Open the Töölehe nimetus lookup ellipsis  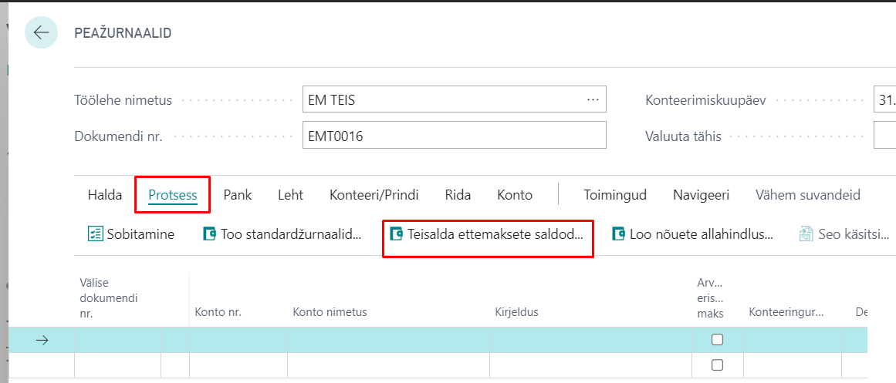pyautogui.click(x=593, y=99)
